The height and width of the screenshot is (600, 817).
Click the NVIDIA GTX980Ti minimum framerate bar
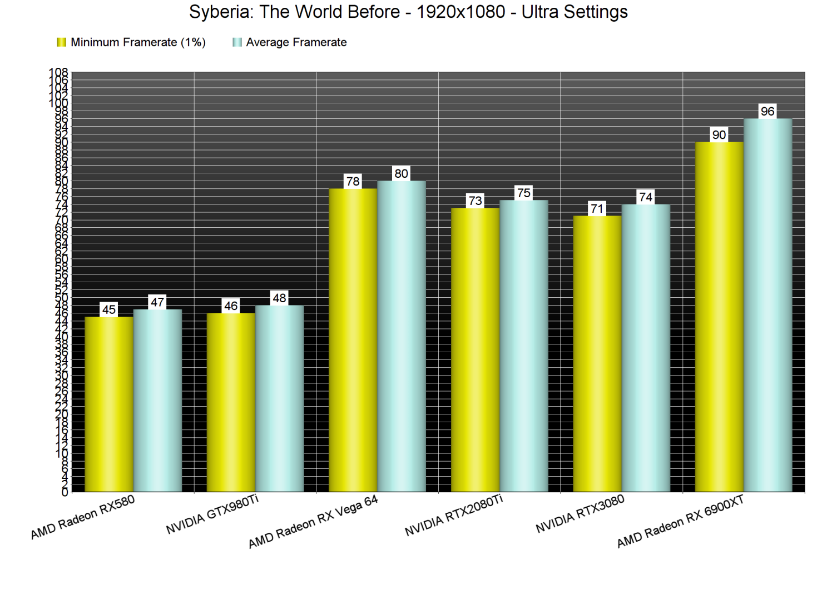pos(231,402)
